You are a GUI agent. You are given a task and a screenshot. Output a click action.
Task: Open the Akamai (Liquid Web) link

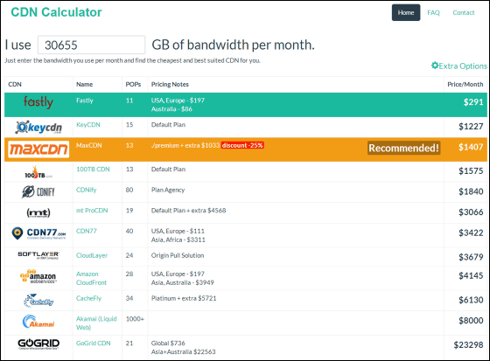96,323
